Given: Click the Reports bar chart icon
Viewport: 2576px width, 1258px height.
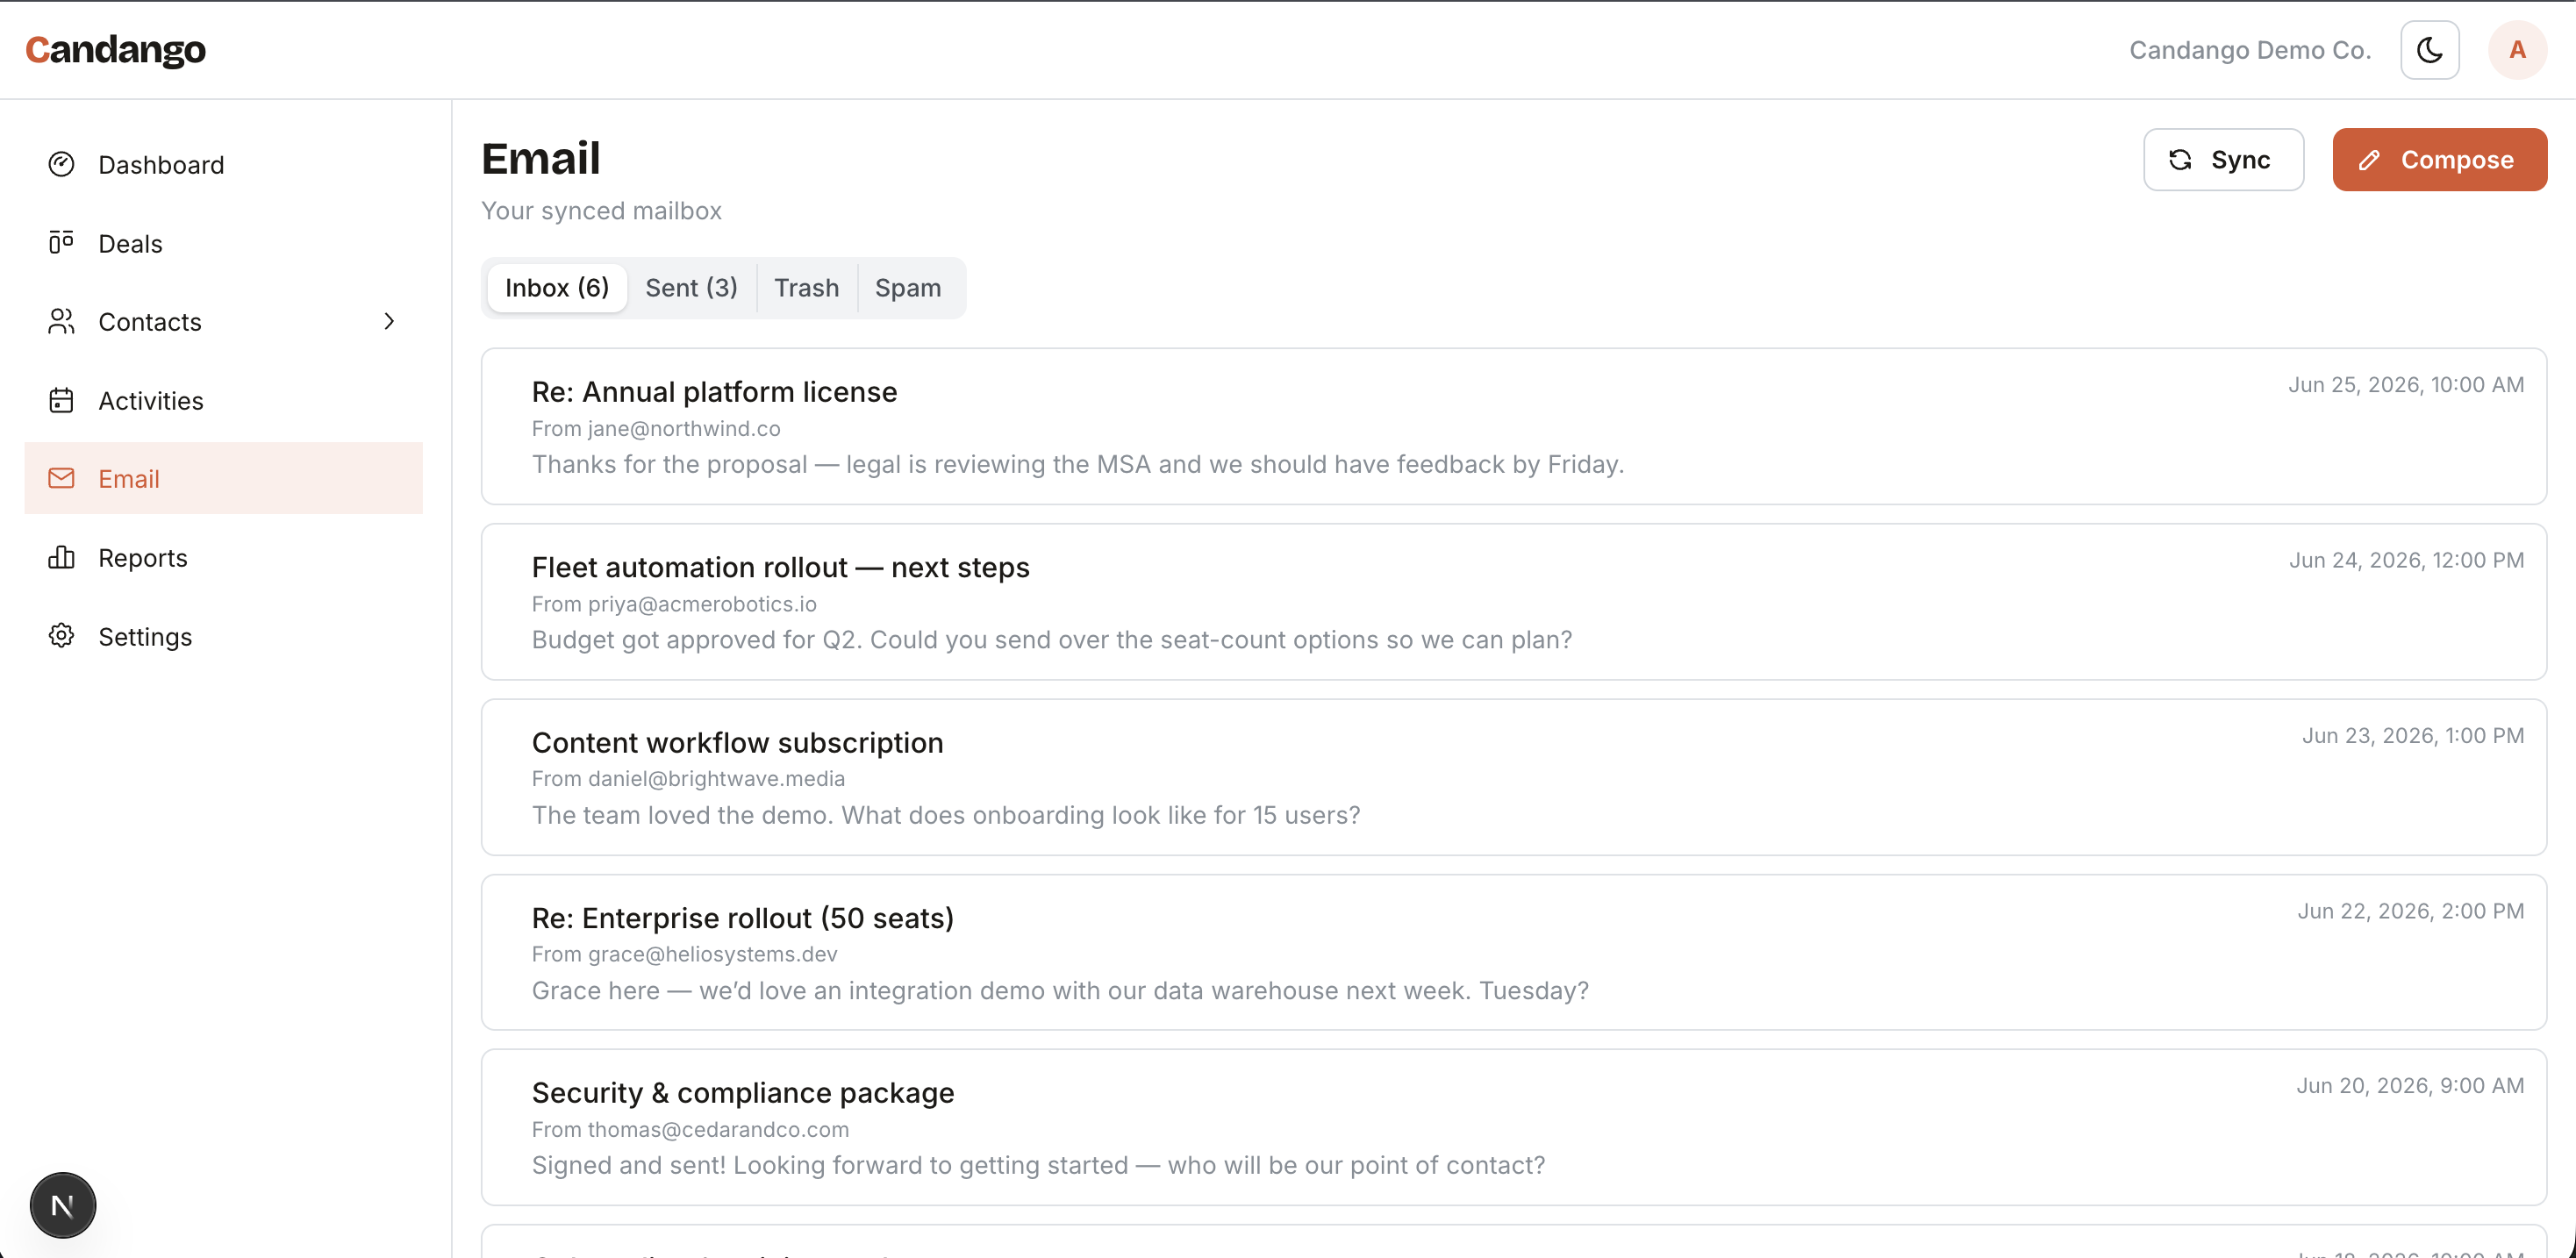Looking at the screenshot, I should tap(61, 557).
